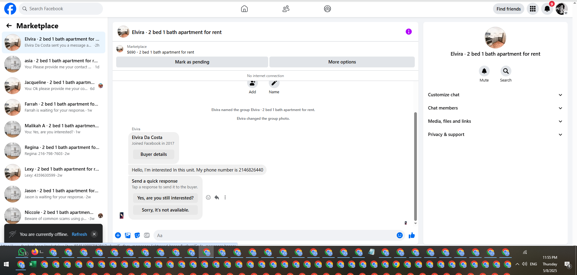Image resolution: width=577 pixels, height=275 pixels.
Task: Search in conversation magnifier icon
Action: (x=506, y=71)
